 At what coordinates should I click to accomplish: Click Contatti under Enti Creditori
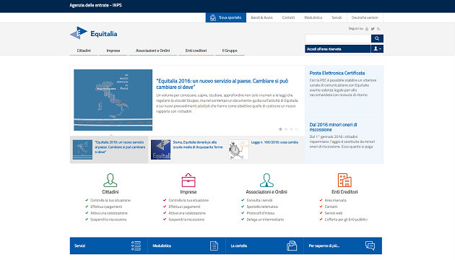coord(331,207)
